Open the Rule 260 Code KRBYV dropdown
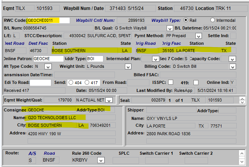Image resolution: width=249 pixels, height=167 pixels. (x=101, y=160)
